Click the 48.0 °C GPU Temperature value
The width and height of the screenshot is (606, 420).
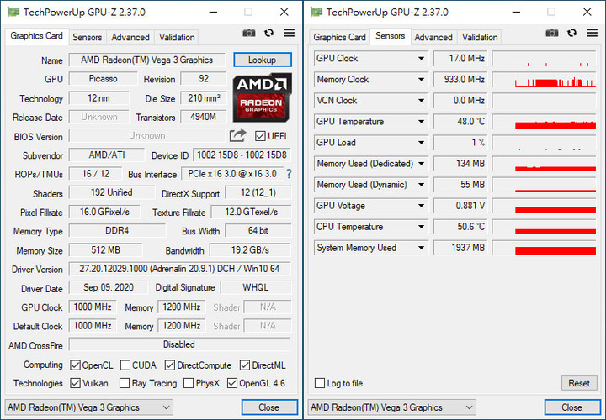click(x=460, y=122)
